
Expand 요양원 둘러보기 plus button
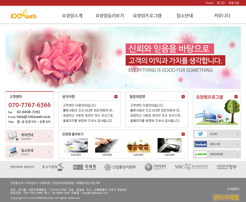coord(183,134)
